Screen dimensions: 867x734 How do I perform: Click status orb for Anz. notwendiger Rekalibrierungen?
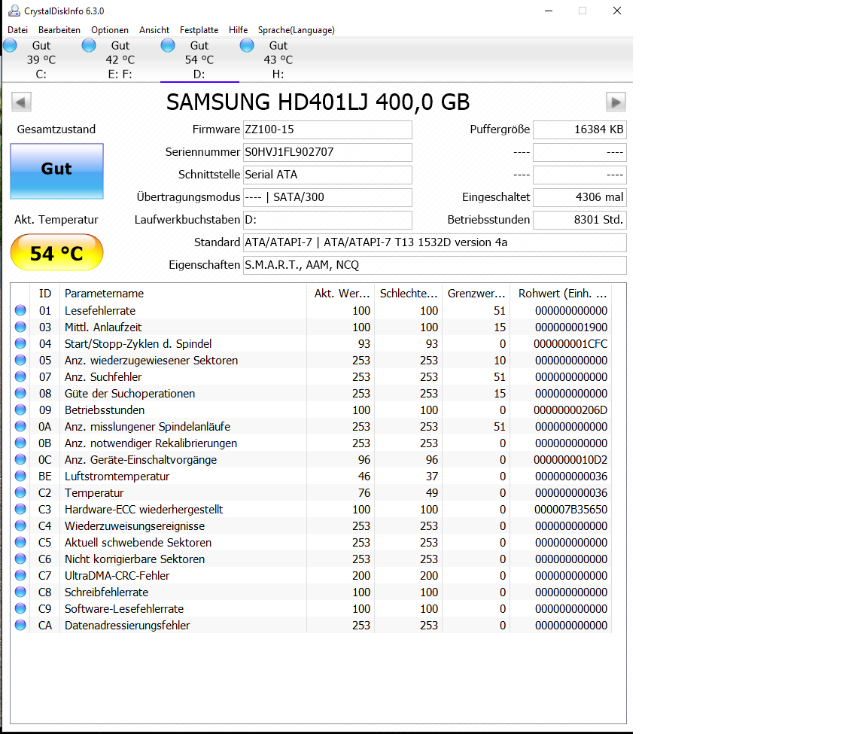20,443
